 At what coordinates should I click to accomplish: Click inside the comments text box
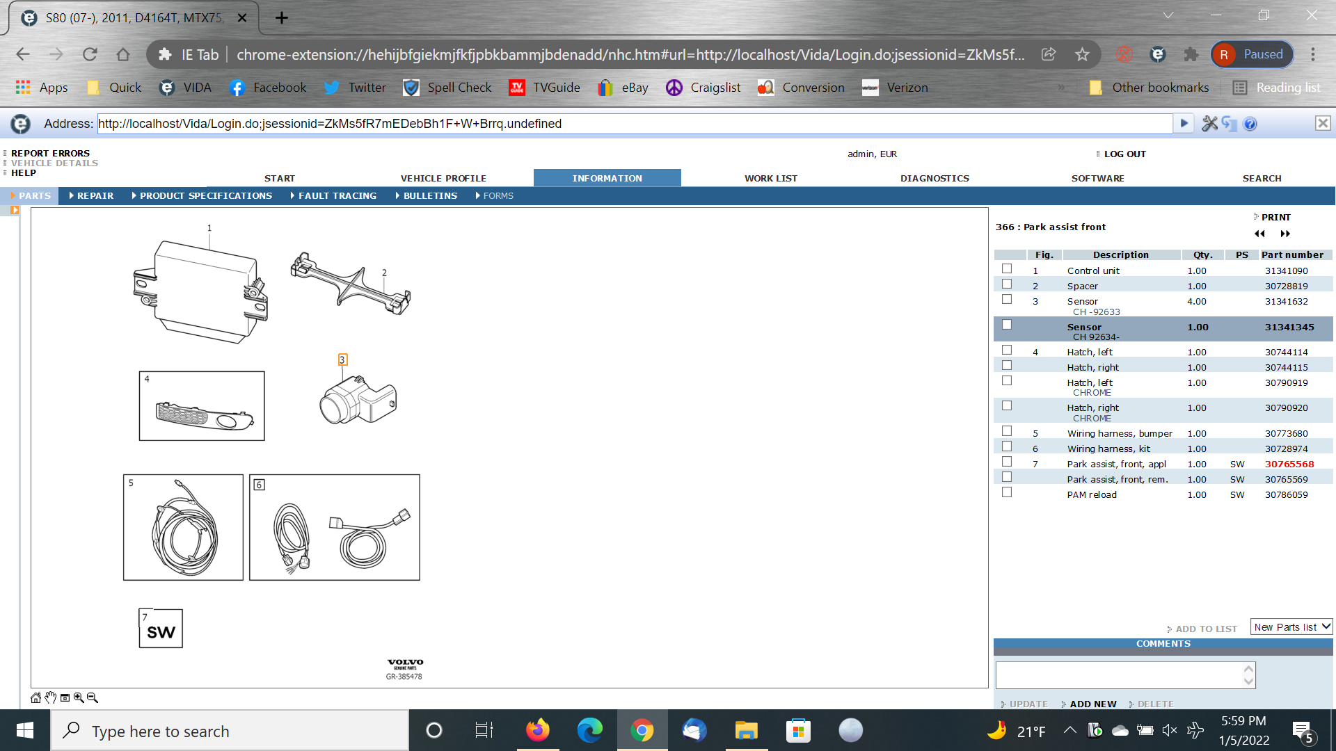pos(1120,675)
